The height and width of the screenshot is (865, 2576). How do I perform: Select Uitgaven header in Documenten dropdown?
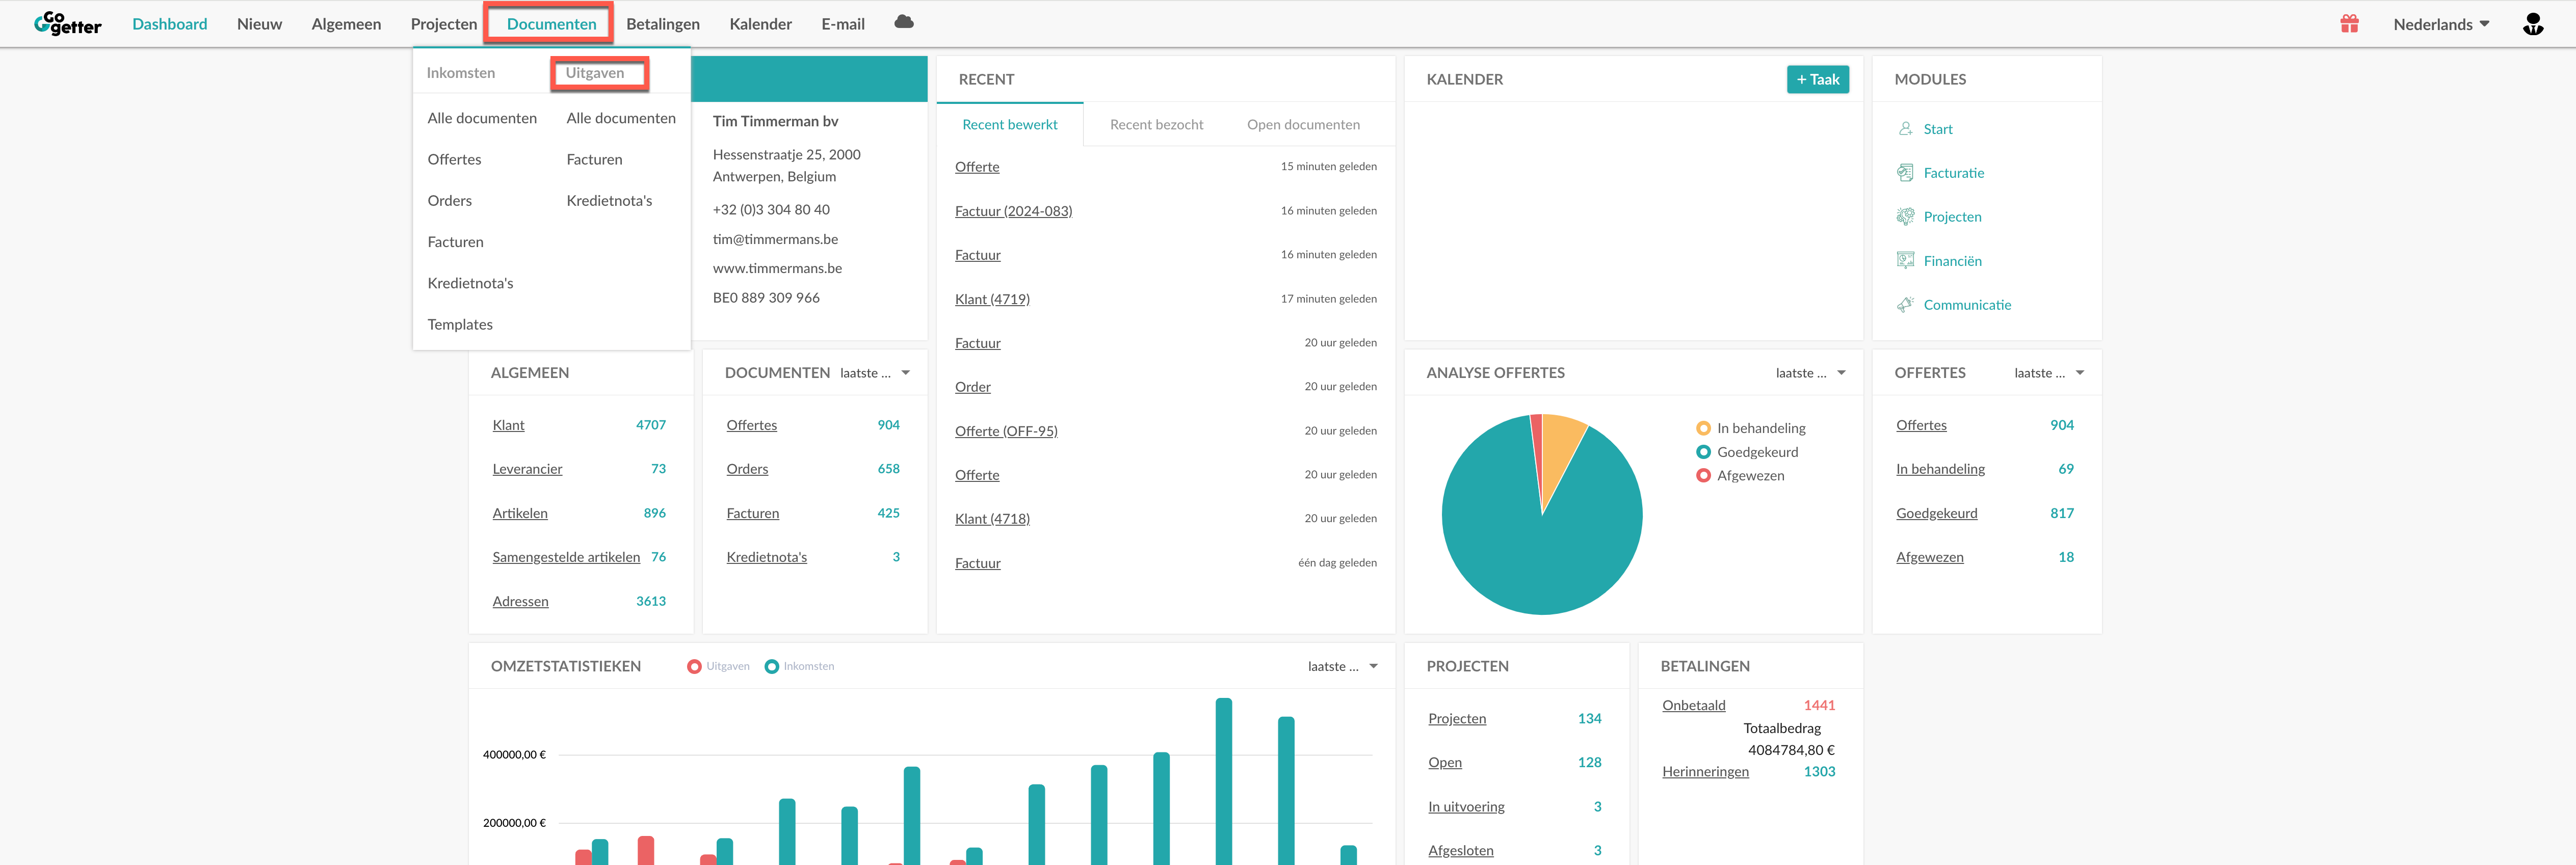(x=595, y=73)
